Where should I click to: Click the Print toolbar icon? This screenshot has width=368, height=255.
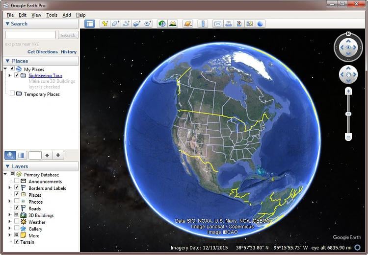[x=228, y=23]
